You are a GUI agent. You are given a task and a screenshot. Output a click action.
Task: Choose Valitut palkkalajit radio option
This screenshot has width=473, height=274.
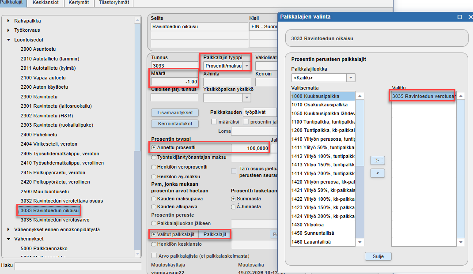[x=154, y=234]
